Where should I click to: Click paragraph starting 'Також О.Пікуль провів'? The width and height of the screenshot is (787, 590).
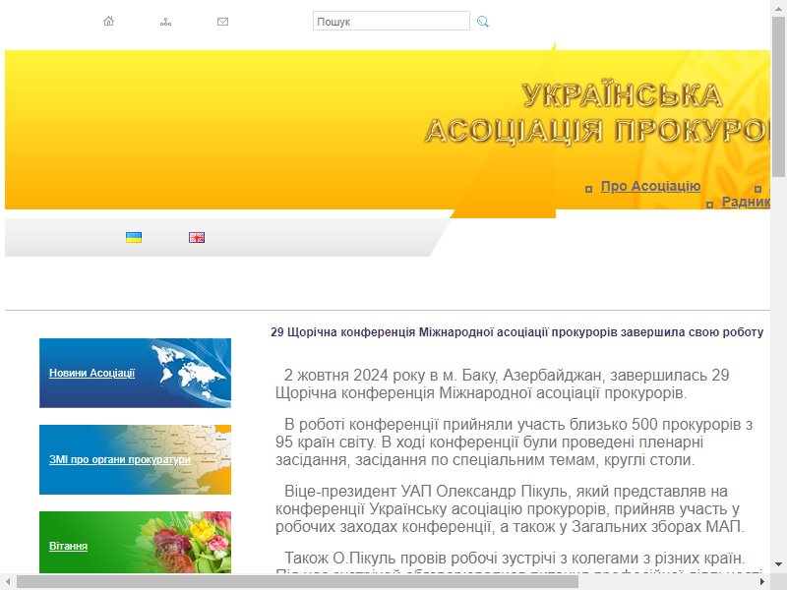517,560
